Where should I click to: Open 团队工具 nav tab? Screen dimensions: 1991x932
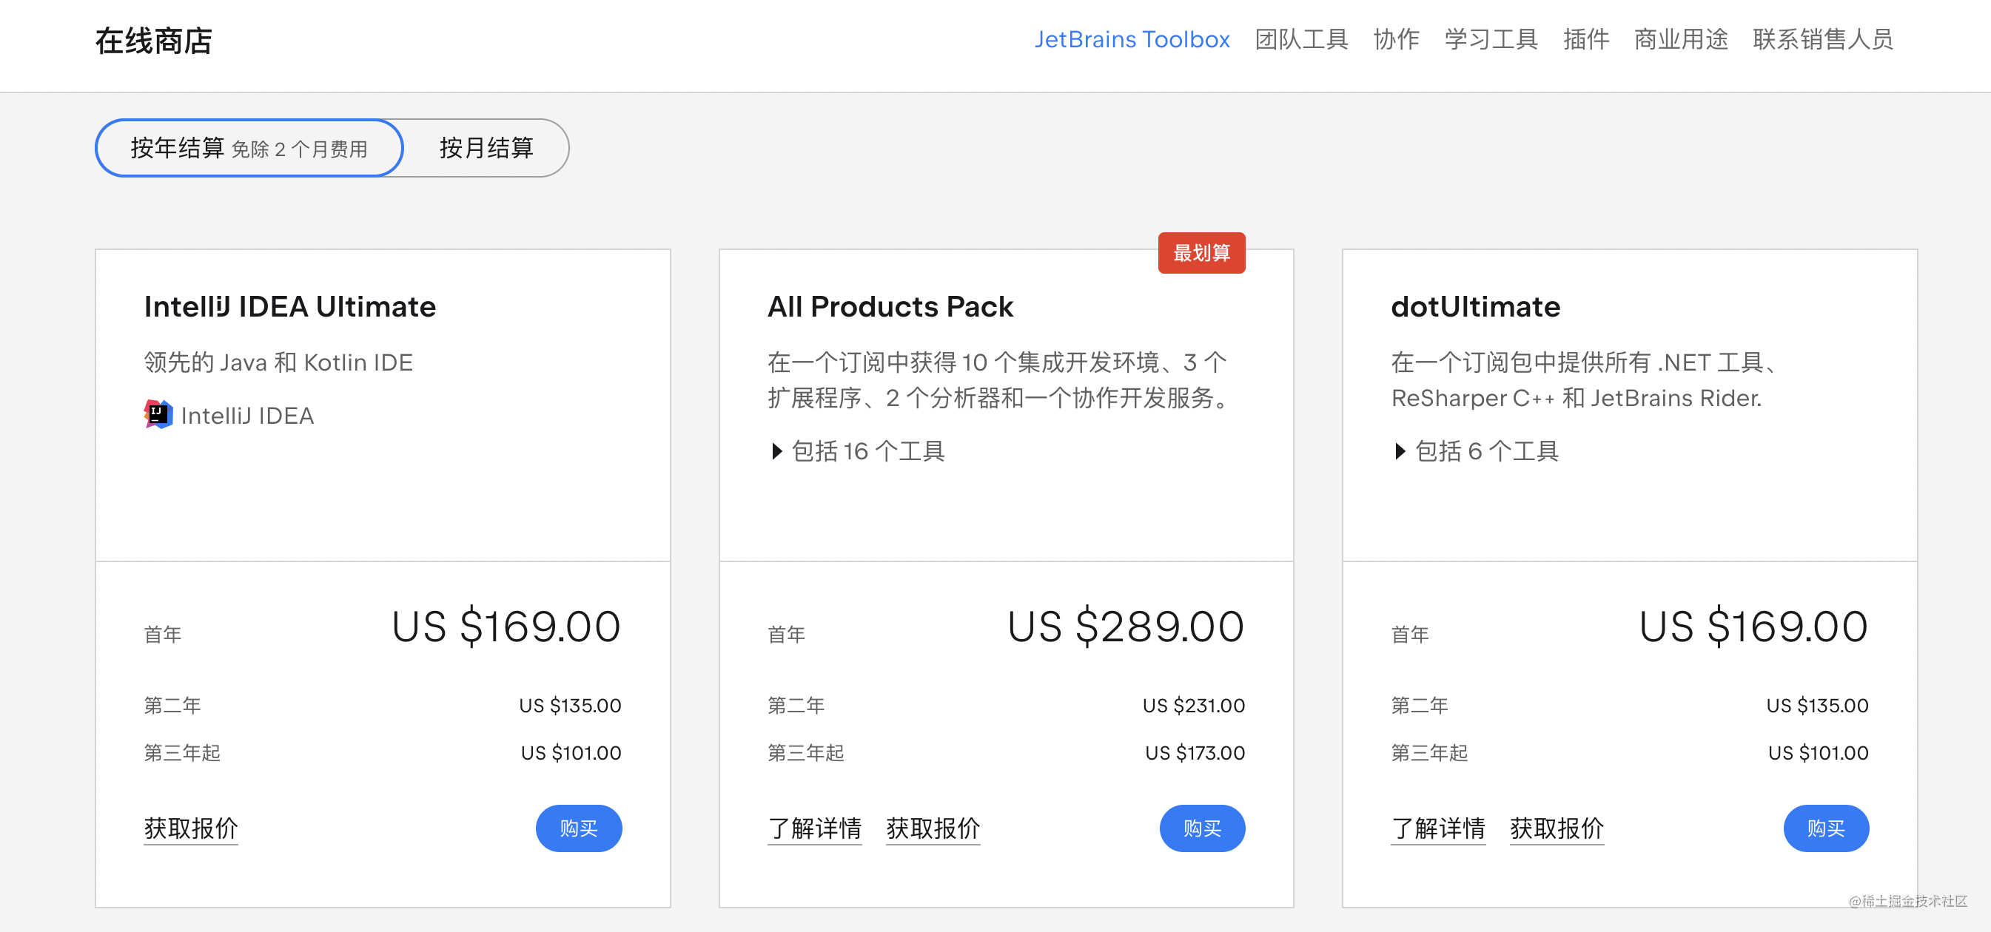[1302, 39]
